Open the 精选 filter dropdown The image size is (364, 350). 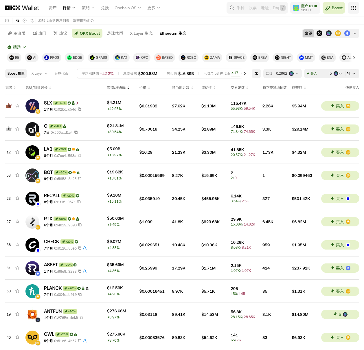tap(17, 47)
